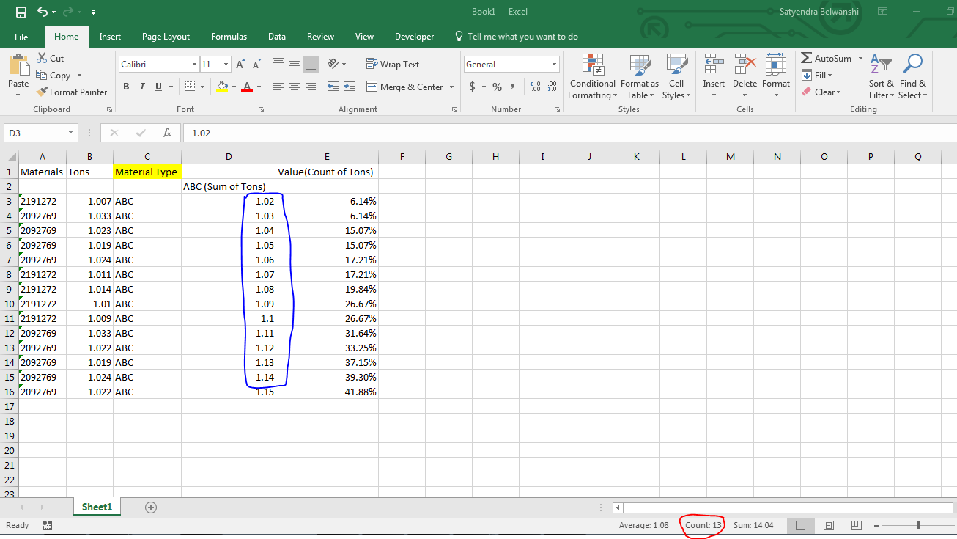Open Sort & Filter options
Screen dimensions: 957x539
(x=881, y=76)
